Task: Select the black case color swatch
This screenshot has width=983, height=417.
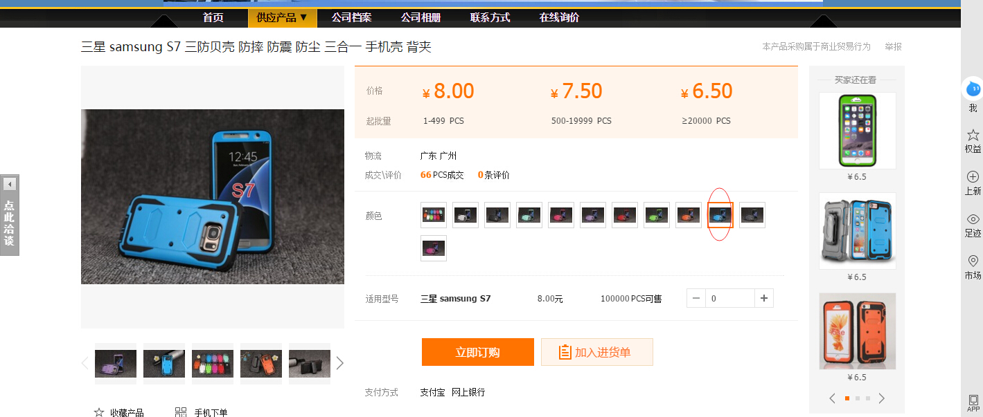Action: tap(497, 215)
